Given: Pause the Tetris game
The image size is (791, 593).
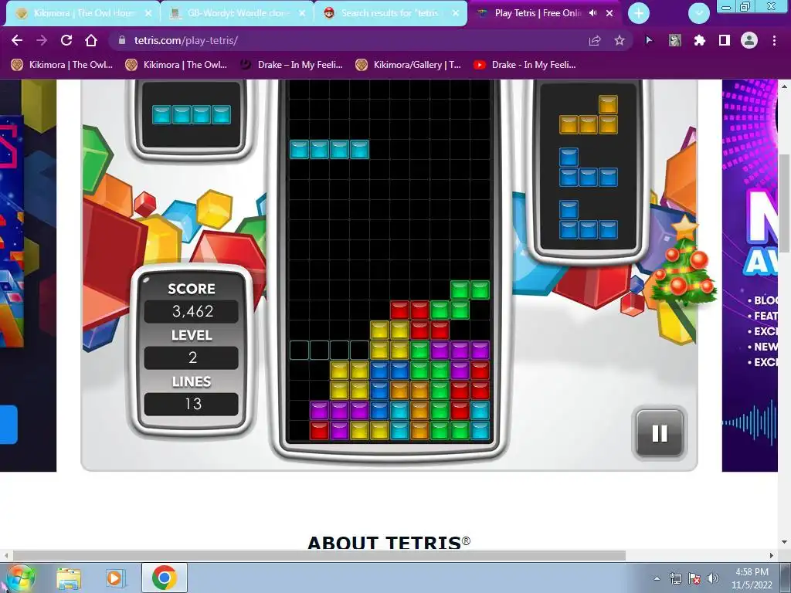Looking at the screenshot, I should click(660, 433).
